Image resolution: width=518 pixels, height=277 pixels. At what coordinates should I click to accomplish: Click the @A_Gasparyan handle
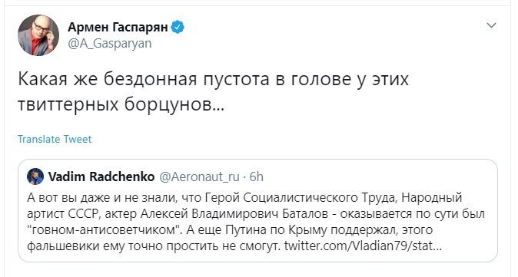point(110,44)
